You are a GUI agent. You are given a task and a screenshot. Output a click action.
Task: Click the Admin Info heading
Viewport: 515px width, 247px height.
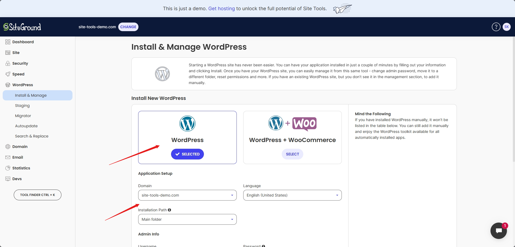click(x=149, y=234)
